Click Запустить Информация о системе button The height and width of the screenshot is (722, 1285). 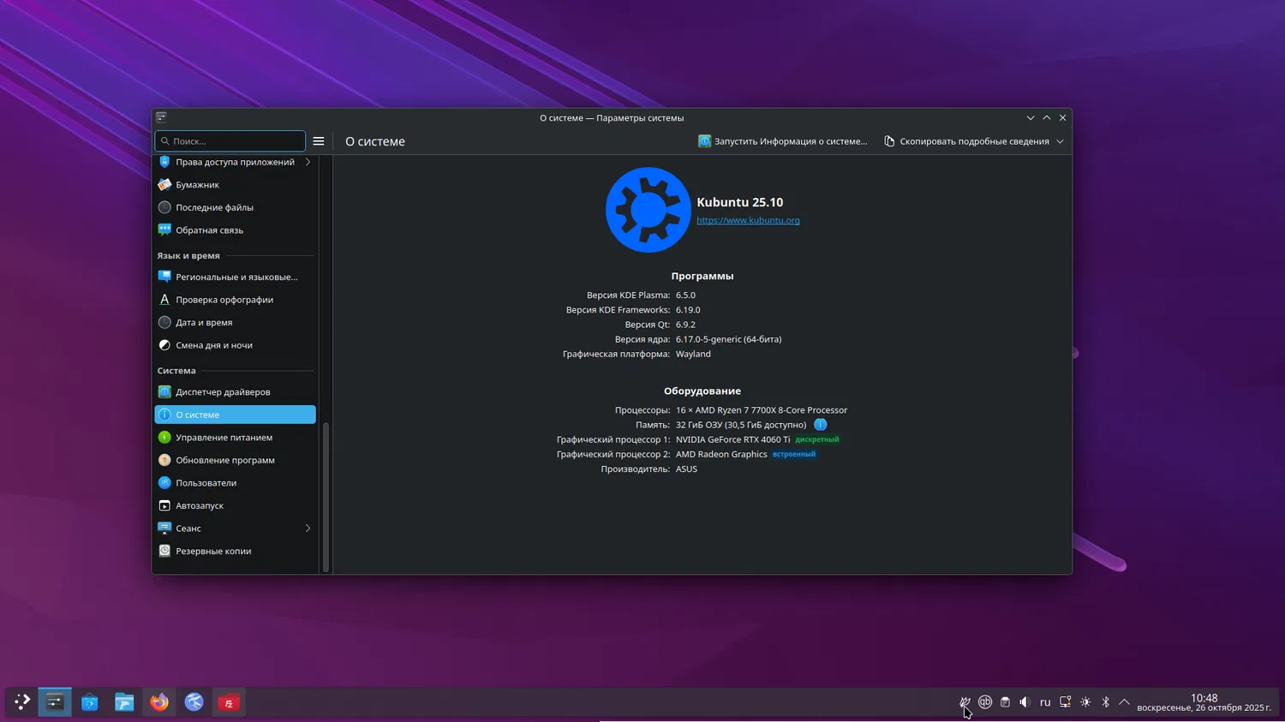[783, 141]
